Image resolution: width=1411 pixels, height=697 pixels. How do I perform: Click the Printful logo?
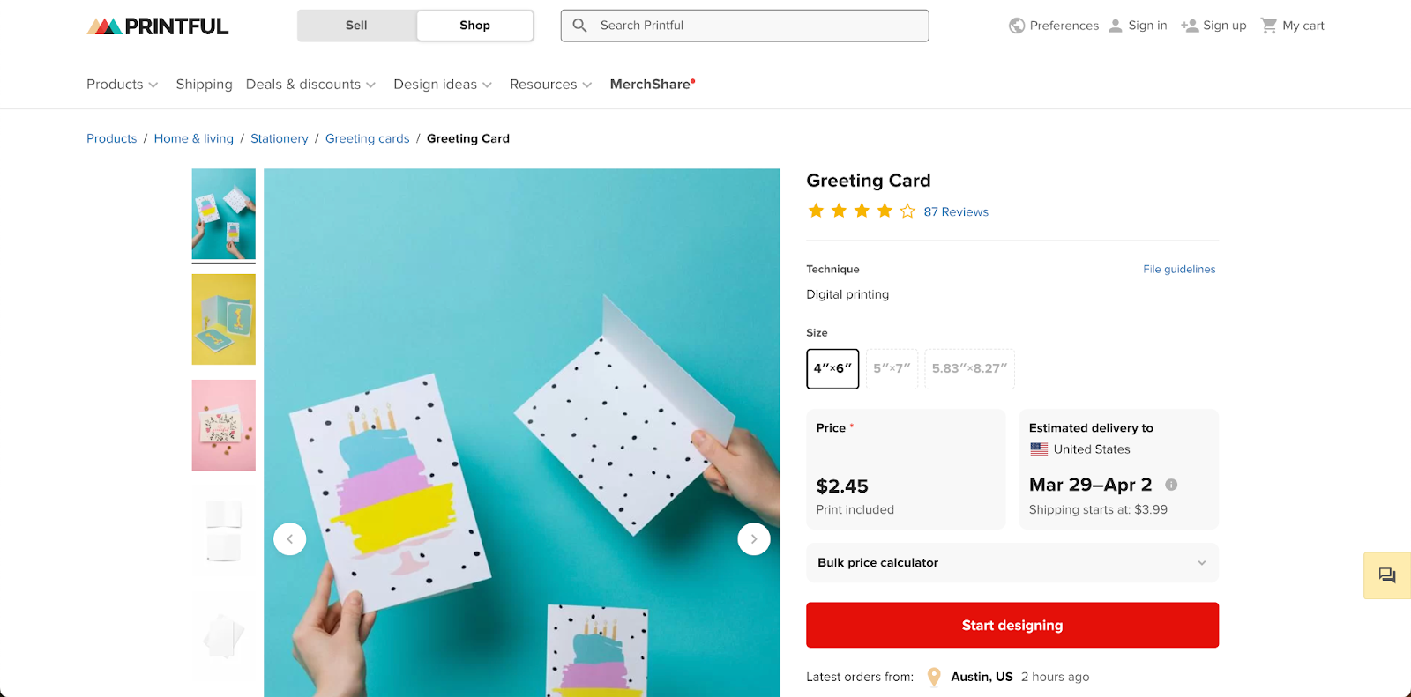pos(157,26)
